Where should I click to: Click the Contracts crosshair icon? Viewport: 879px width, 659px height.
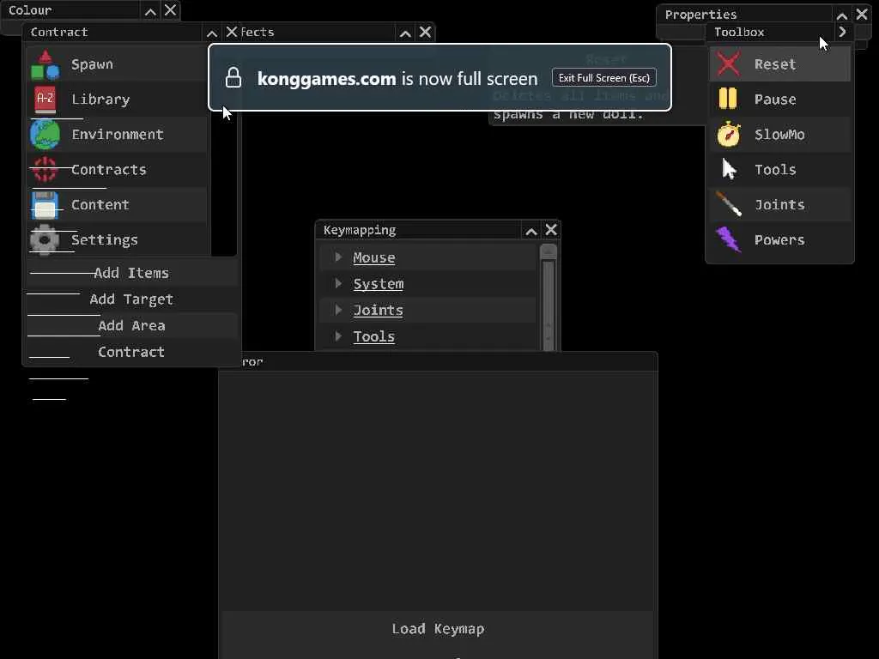point(45,169)
